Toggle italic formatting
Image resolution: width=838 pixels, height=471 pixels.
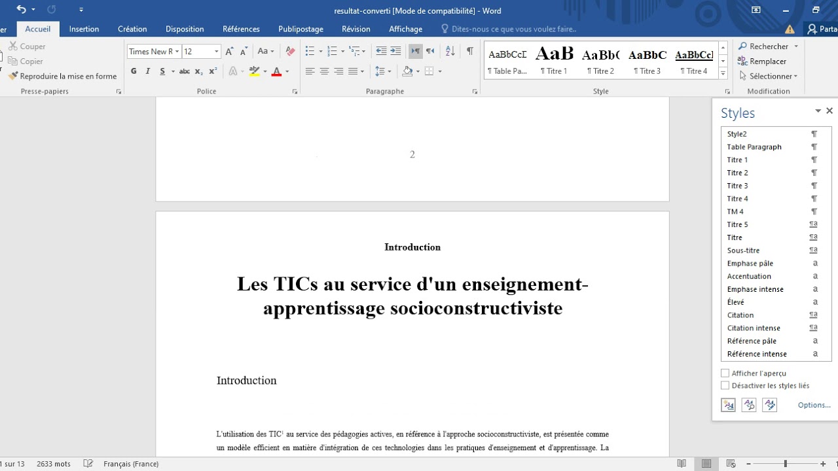point(147,71)
